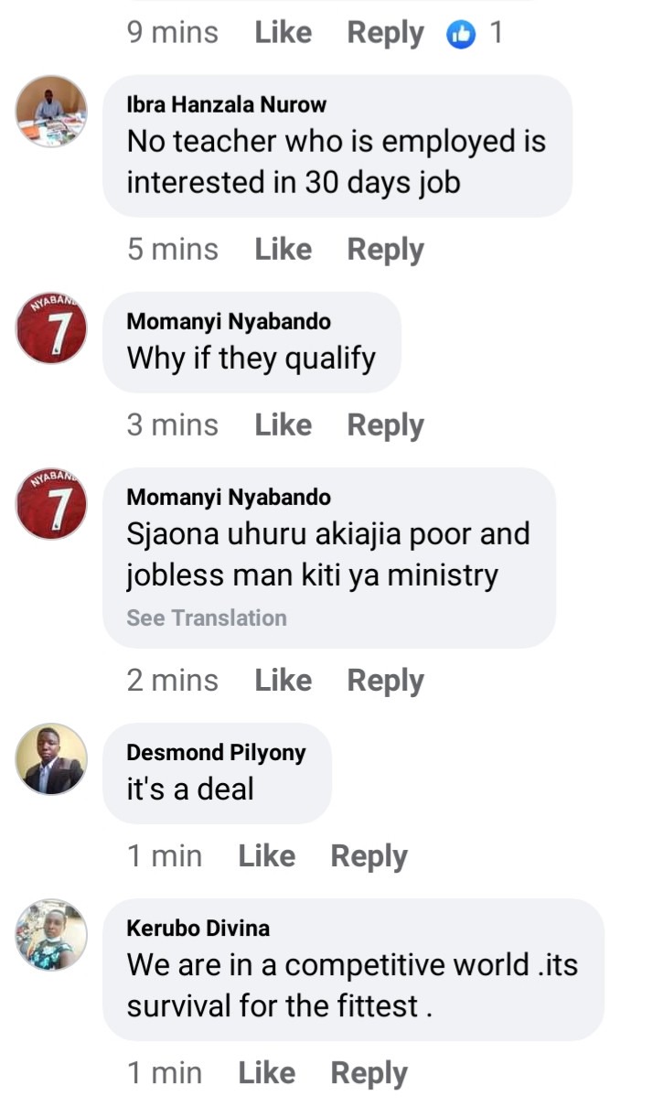Like Kerubo Divina's comment

[266, 1073]
